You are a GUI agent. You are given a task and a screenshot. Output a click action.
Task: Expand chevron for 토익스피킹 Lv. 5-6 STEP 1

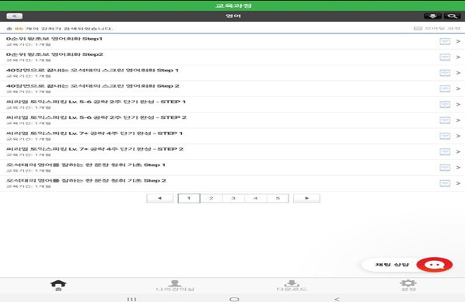458,105
